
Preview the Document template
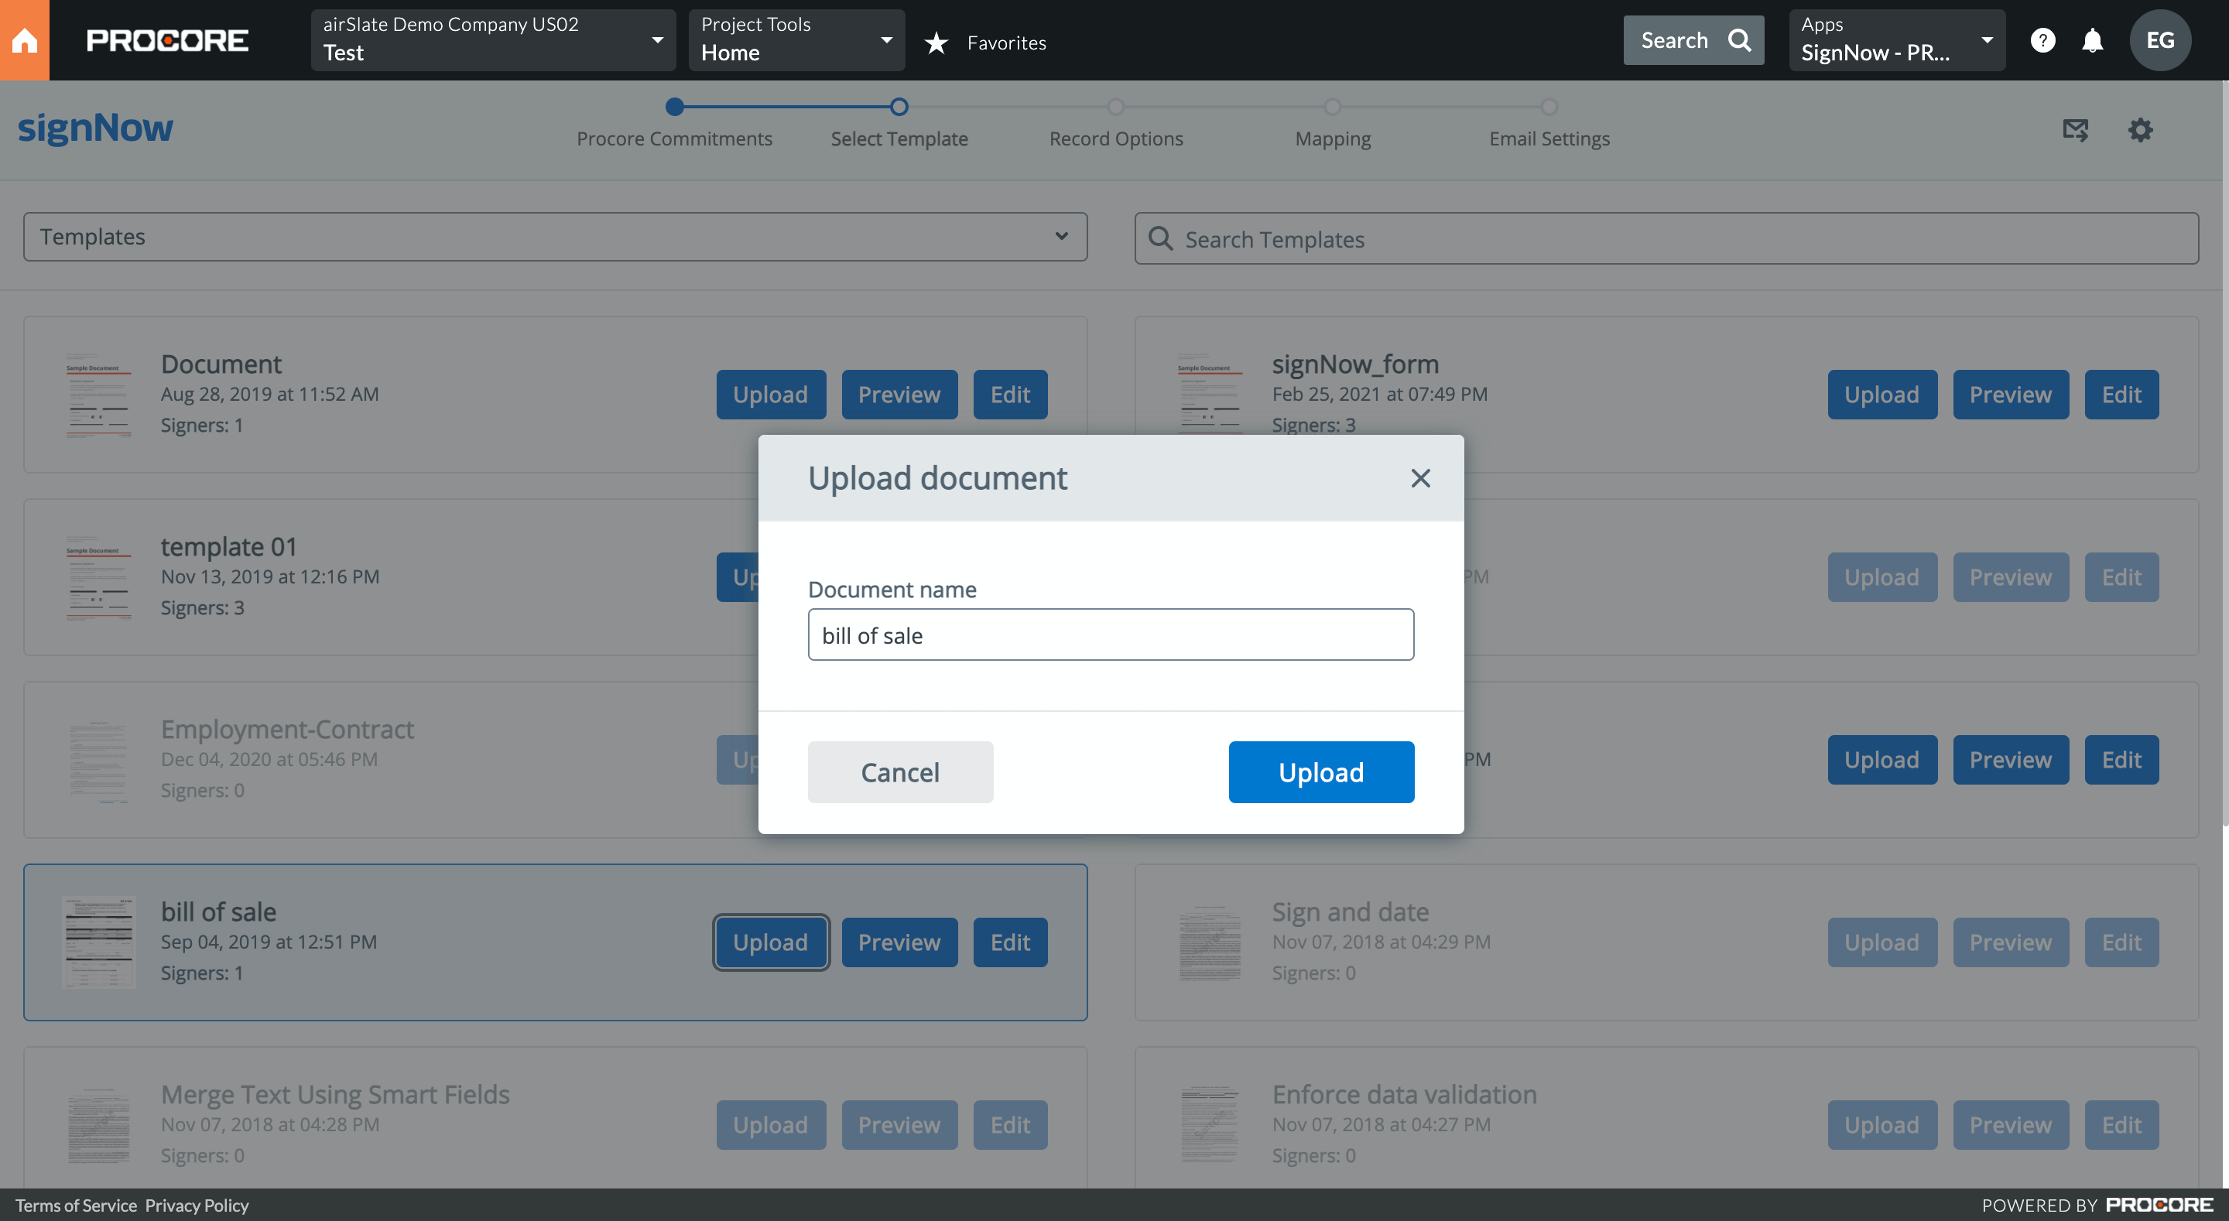(x=899, y=394)
